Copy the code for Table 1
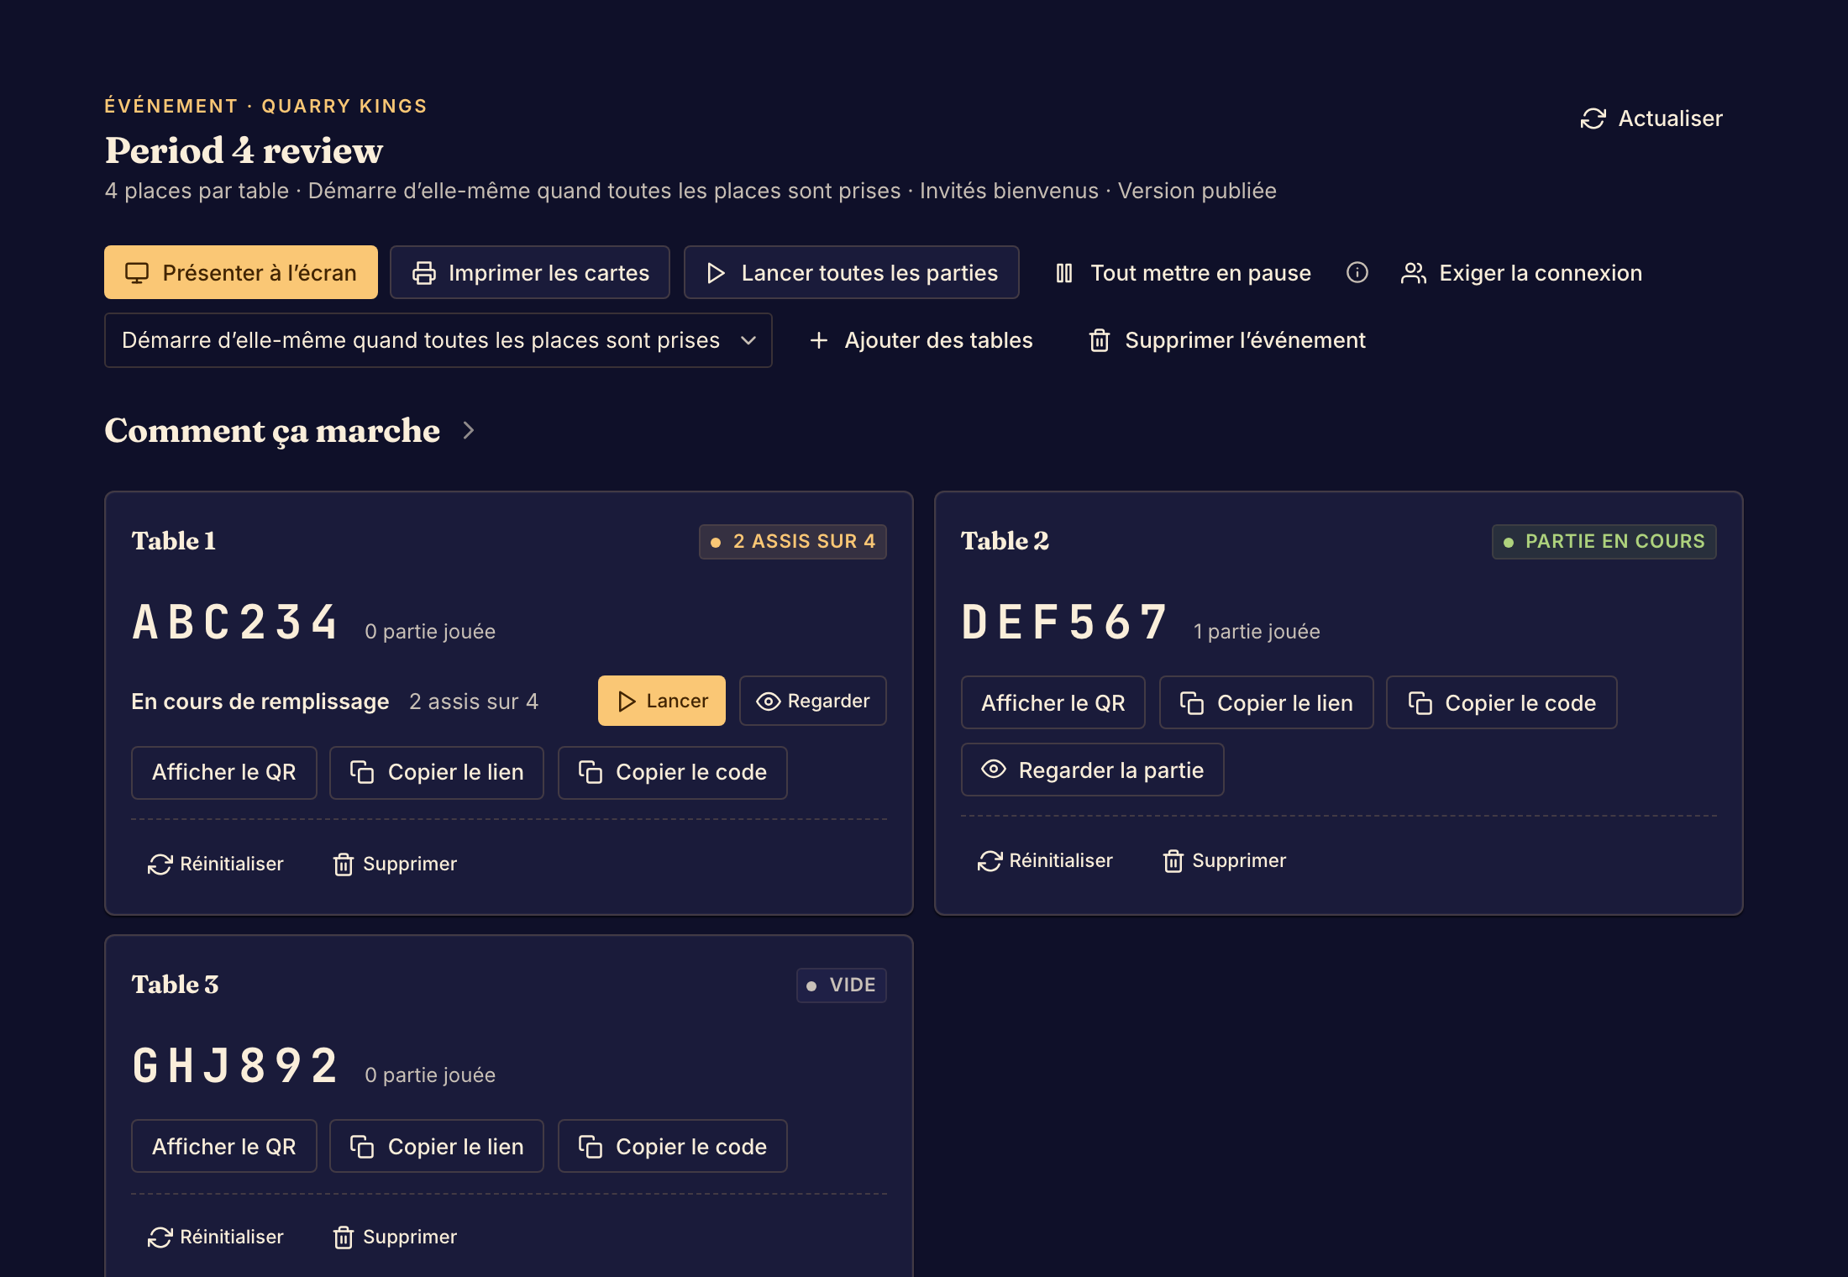This screenshot has width=1848, height=1277. pyautogui.click(x=673, y=772)
